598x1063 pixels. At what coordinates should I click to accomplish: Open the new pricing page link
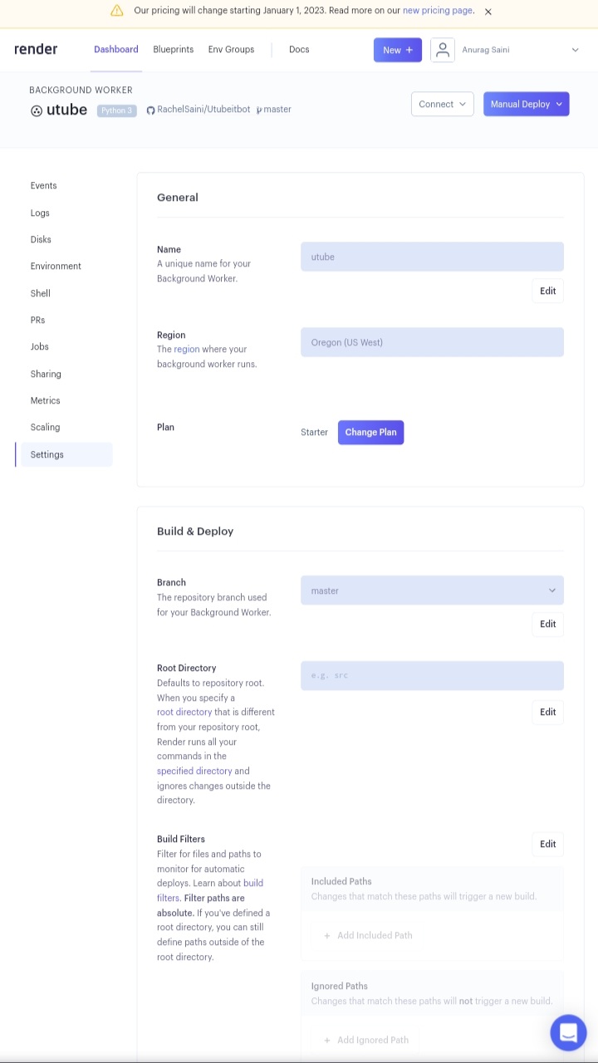click(438, 11)
